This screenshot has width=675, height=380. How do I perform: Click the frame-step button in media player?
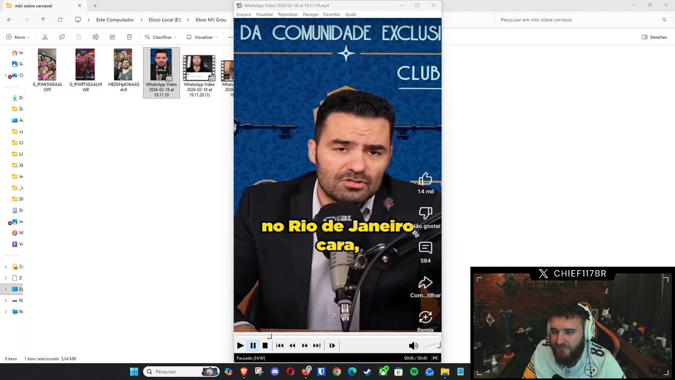pyautogui.click(x=332, y=346)
